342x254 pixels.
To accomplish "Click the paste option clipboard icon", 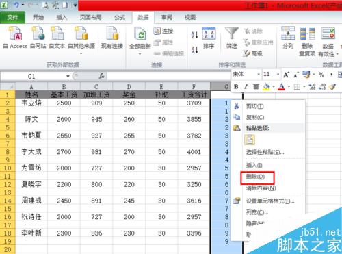I will pyautogui.click(x=250, y=140).
